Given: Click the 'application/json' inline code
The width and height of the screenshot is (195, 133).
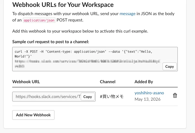Looking at the screenshot, I should [x=39, y=20].
